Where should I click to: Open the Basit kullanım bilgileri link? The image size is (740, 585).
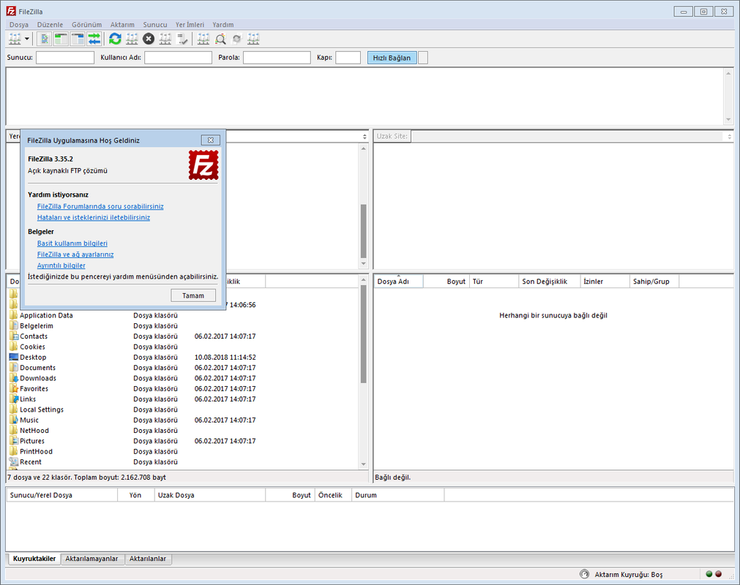point(72,244)
